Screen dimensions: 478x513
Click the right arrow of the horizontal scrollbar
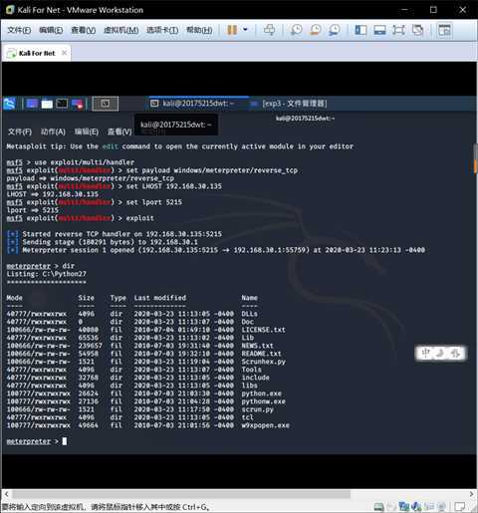click(x=472, y=494)
